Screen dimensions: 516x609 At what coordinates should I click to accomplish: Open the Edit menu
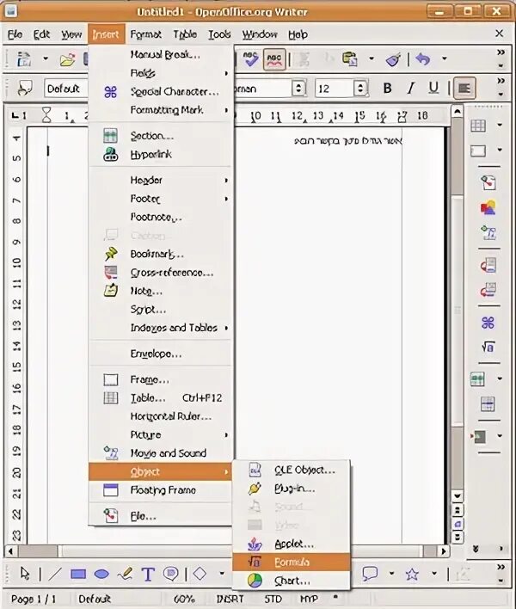point(41,34)
